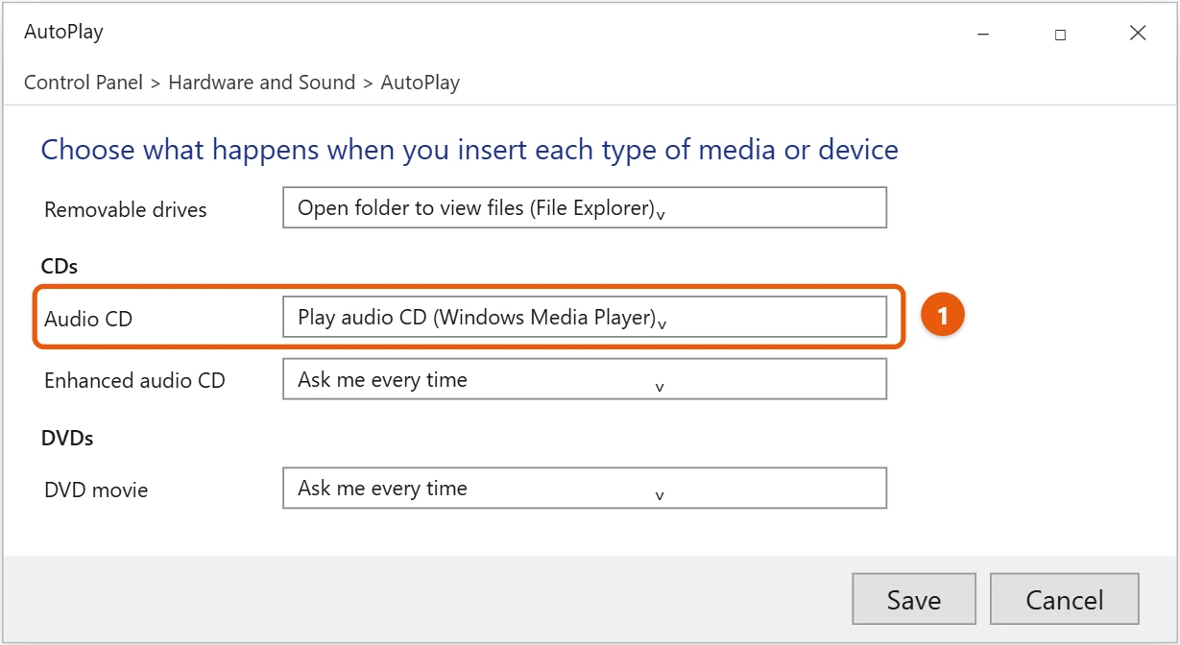Click the Enhanced audio CD label
Image resolution: width=1180 pixels, height=645 pixels.
[134, 380]
